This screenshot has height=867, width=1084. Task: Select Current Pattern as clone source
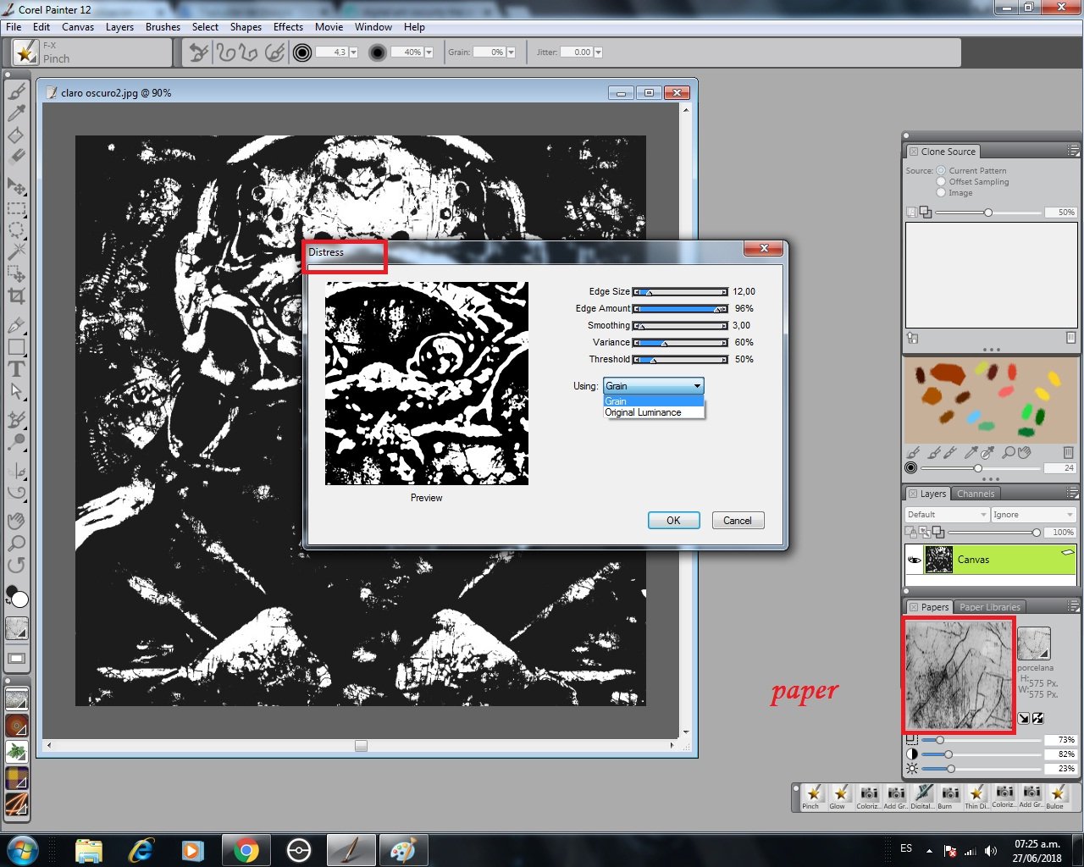941,171
